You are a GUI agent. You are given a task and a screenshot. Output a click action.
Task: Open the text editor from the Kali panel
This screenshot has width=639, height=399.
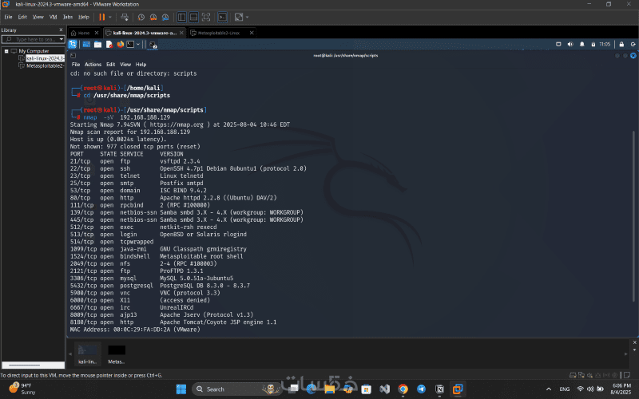point(109,45)
